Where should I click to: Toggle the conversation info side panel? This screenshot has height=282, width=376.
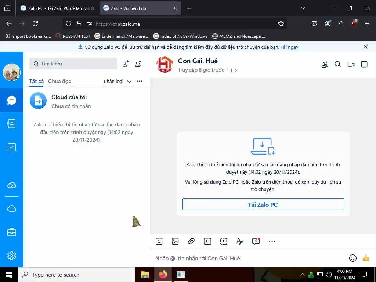click(364, 64)
